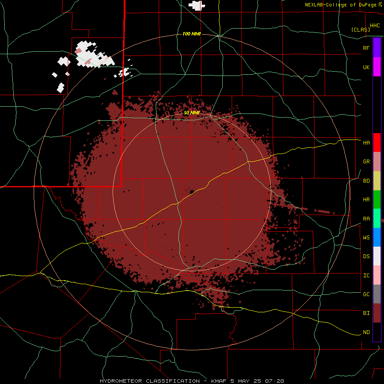Click the BI legend label

366,313
